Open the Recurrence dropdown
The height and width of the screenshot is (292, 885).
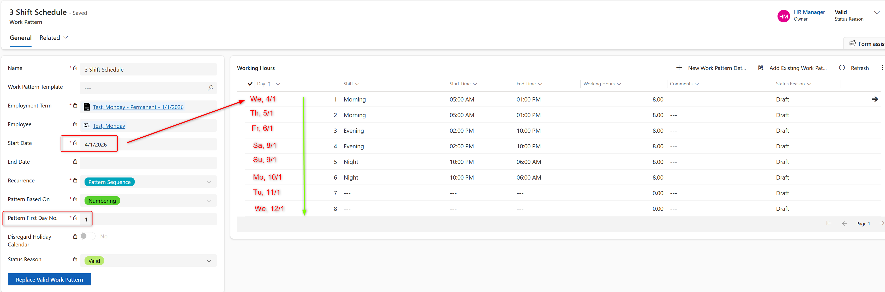tap(208, 182)
